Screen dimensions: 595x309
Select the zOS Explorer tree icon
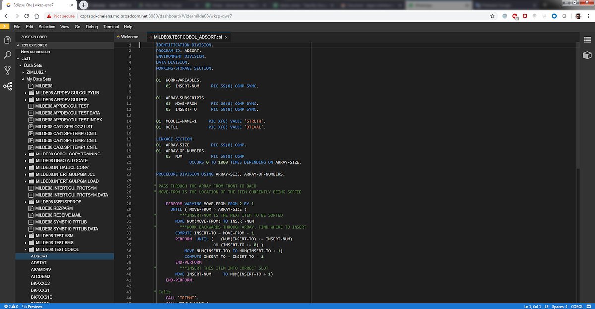pos(7,86)
